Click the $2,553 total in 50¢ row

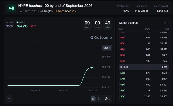[x=164, y=96]
